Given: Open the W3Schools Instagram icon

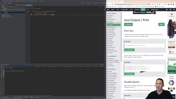Looking at the screenshot, I should tap(171, 89).
